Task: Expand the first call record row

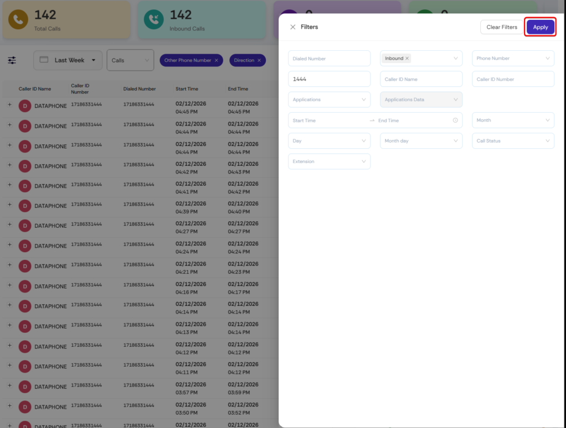Action: pos(9,104)
